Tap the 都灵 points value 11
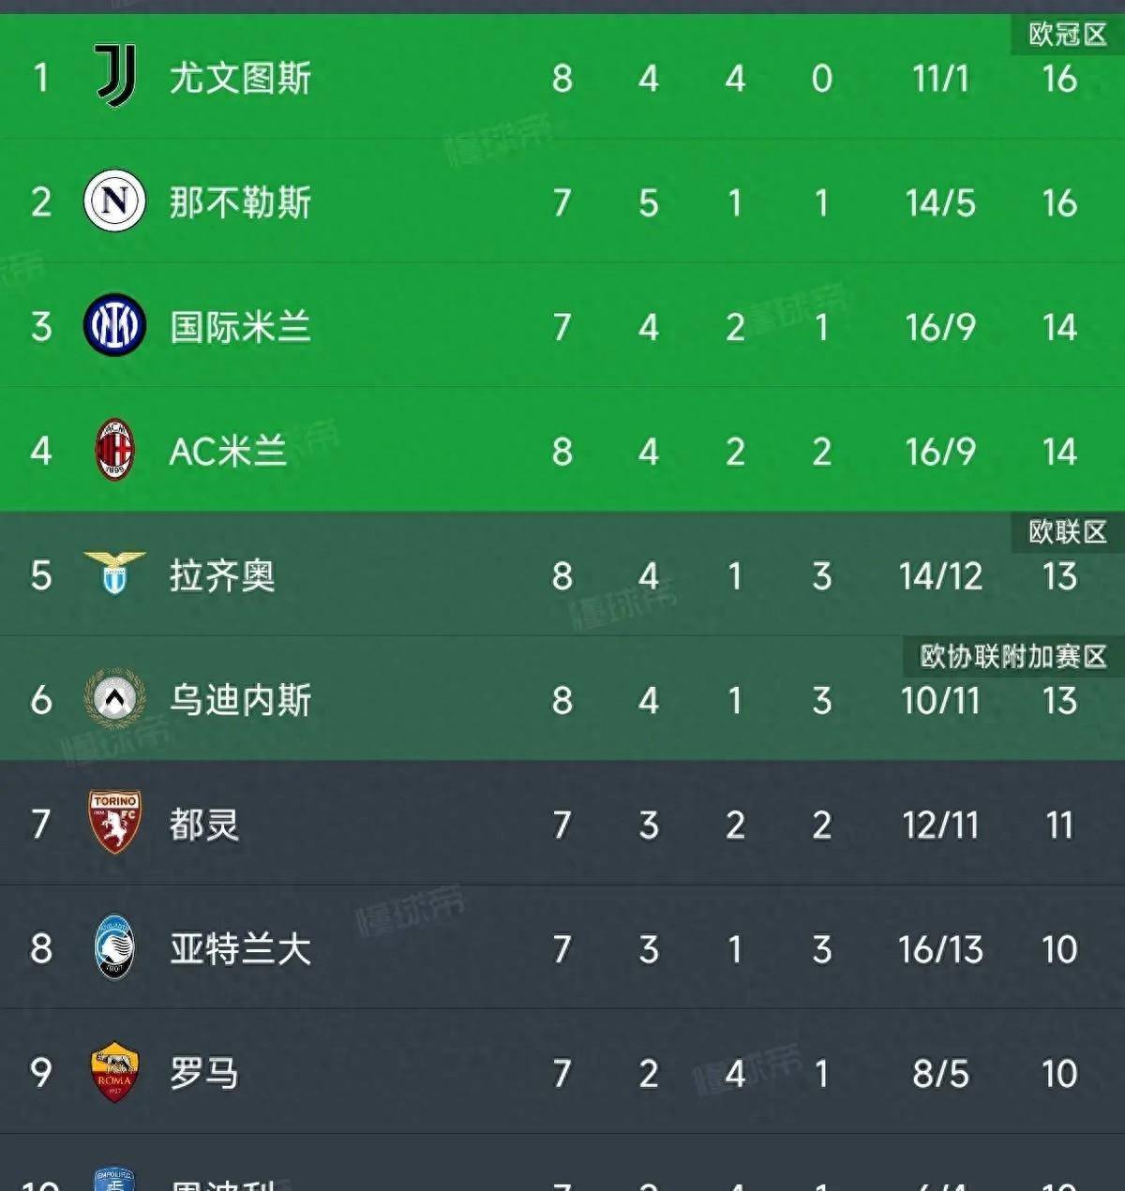Image resolution: width=1125 pixels, height=1191 pixels. (1059, 826)
